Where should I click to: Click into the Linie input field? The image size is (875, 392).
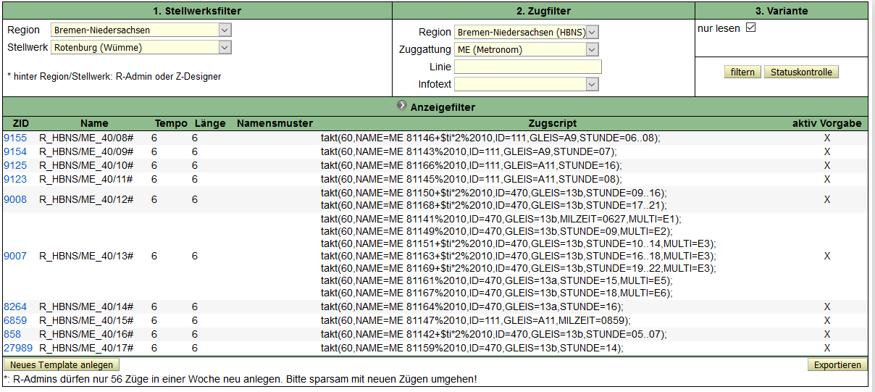point(527,67)
